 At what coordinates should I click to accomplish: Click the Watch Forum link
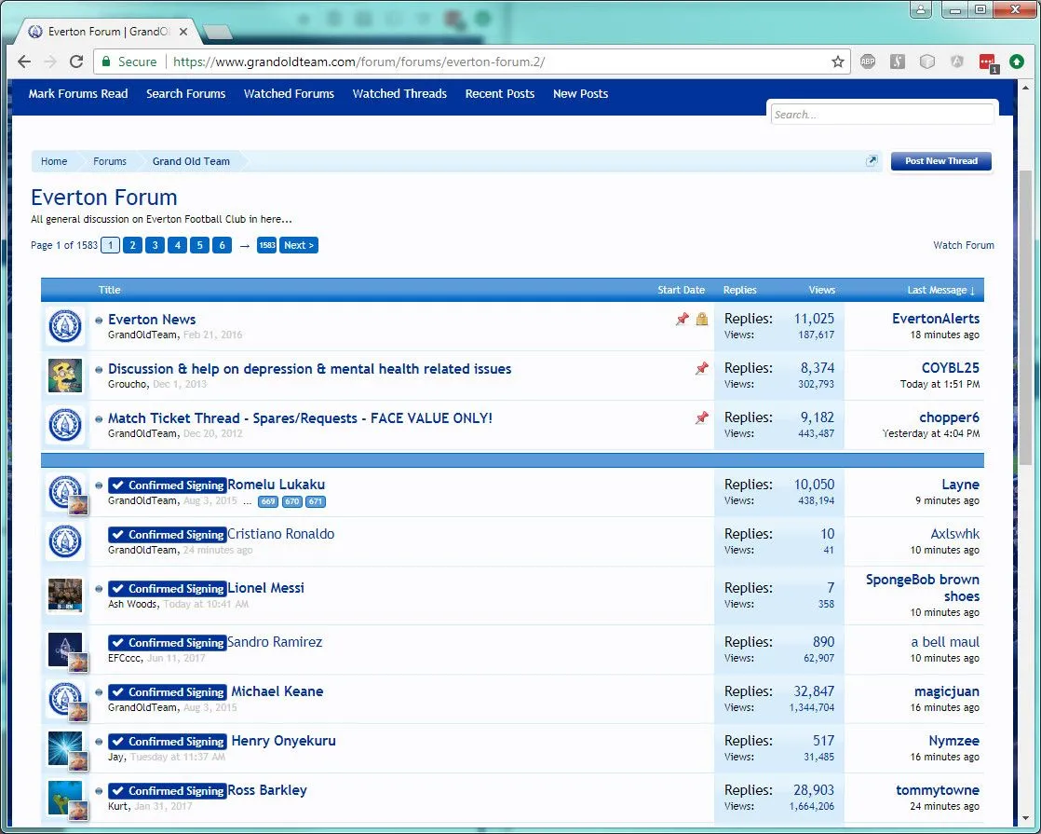[x=963, y=245]
